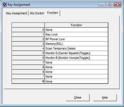Image resolution: width=124 pixels, height=107 pixels.
Task: Open the Mic Switch tab
Action: (x=37, y=13)
